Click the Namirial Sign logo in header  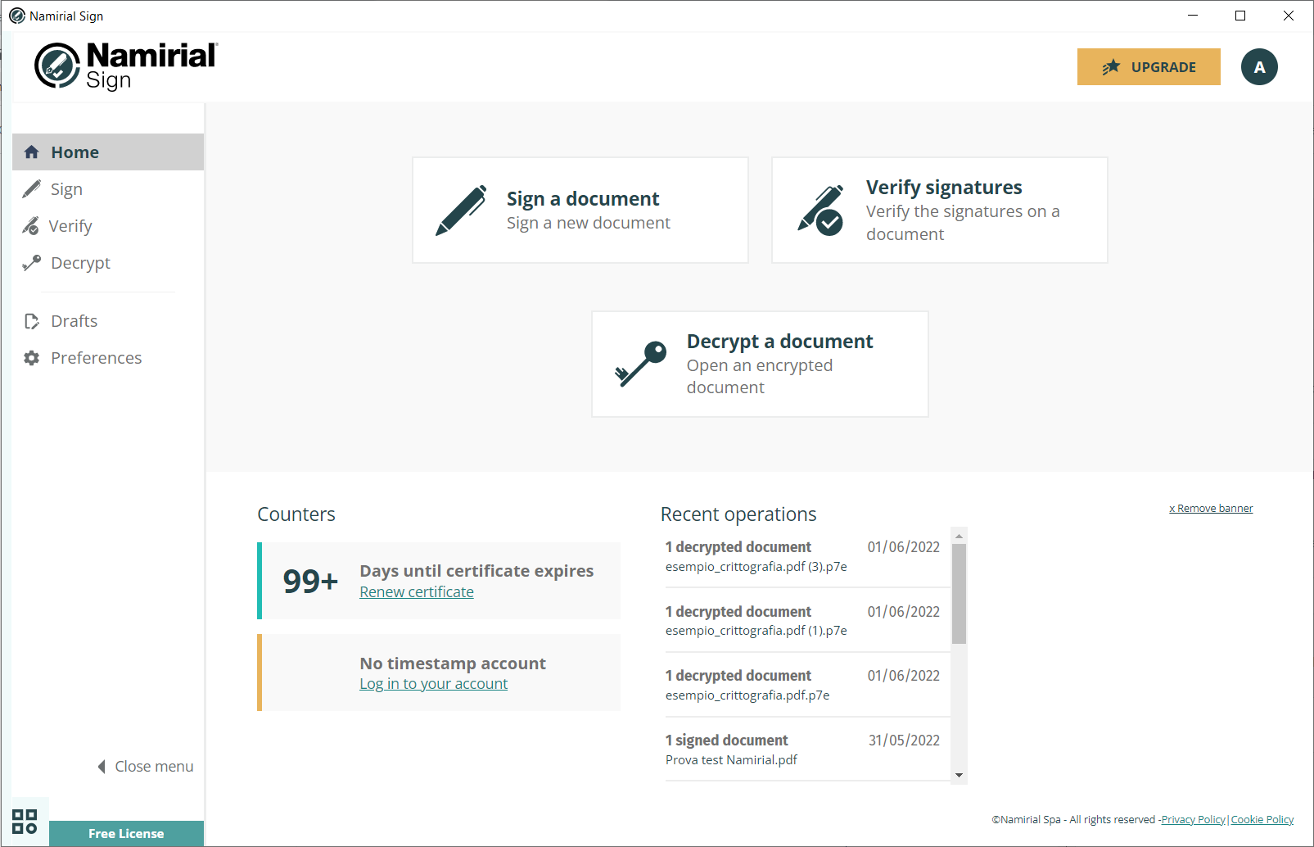pos(126,66)
